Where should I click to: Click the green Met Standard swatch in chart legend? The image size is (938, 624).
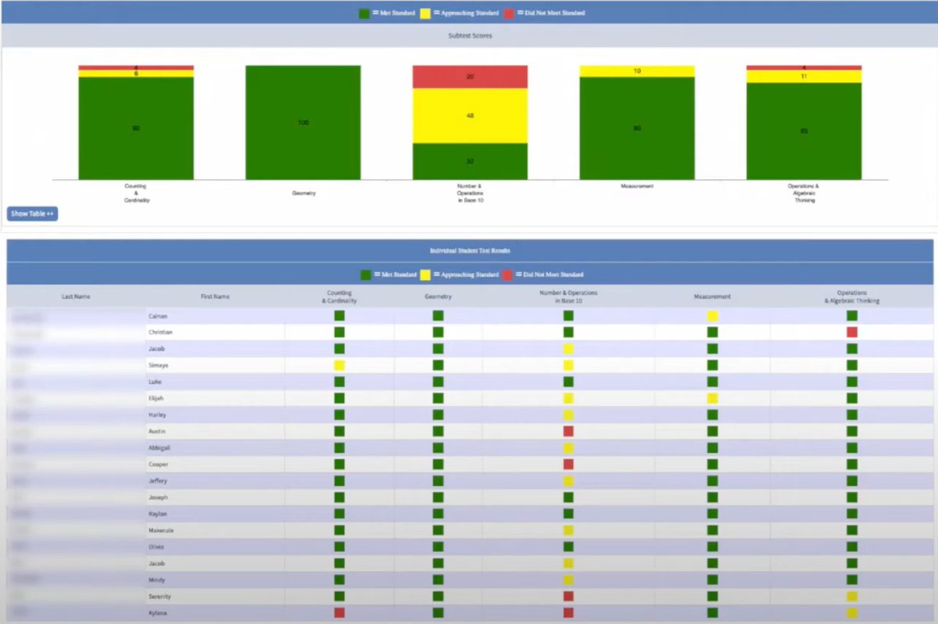click(365, 13)
